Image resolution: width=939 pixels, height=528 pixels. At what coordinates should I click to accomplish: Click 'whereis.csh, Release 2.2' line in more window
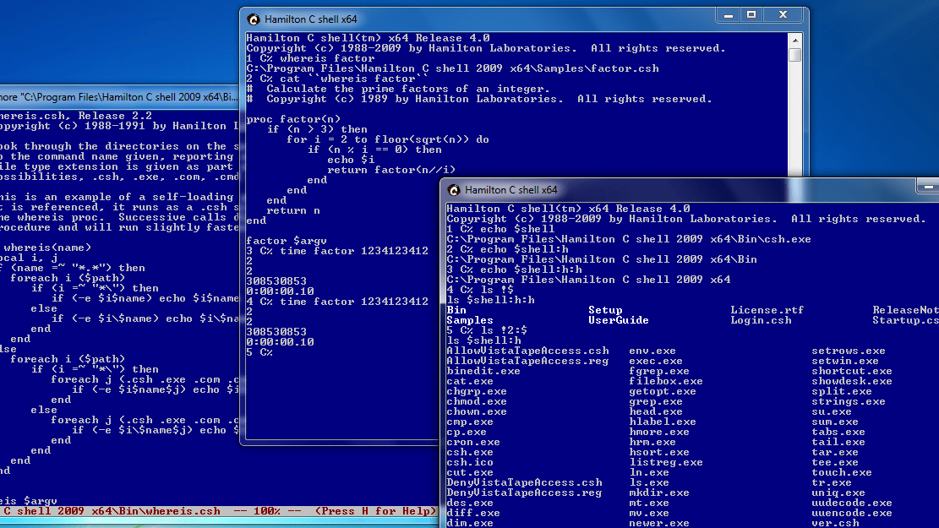pyautogui.click(x=76, y=116)
